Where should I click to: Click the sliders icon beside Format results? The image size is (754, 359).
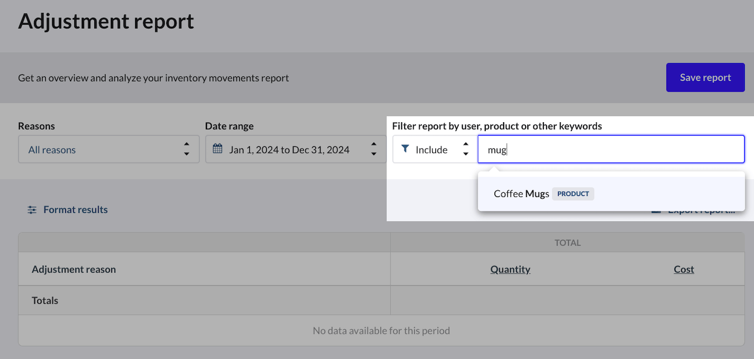pyautogui.click(x=32, y=210)
